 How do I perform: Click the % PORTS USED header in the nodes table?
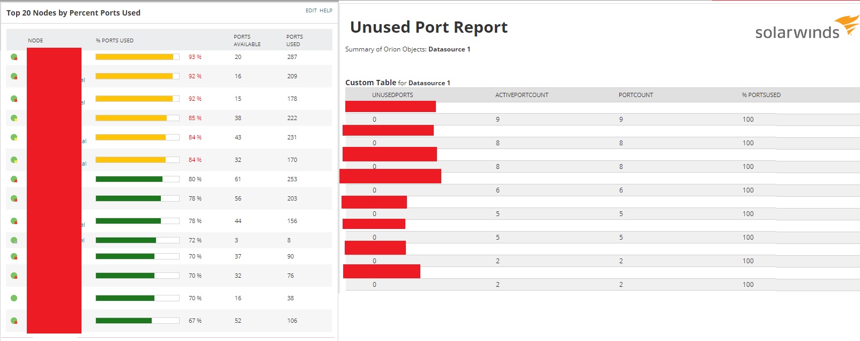pyautogui.click(x=115, y=41)
